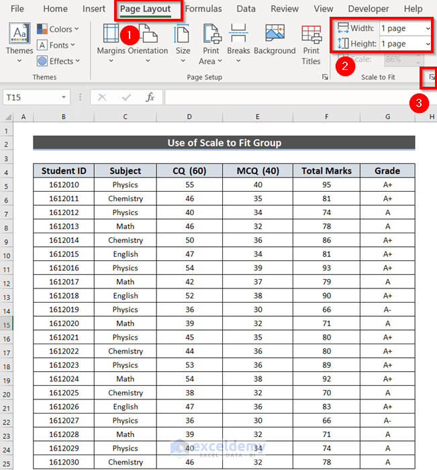
Task: Select row 15 header
Action: [6, 325]
